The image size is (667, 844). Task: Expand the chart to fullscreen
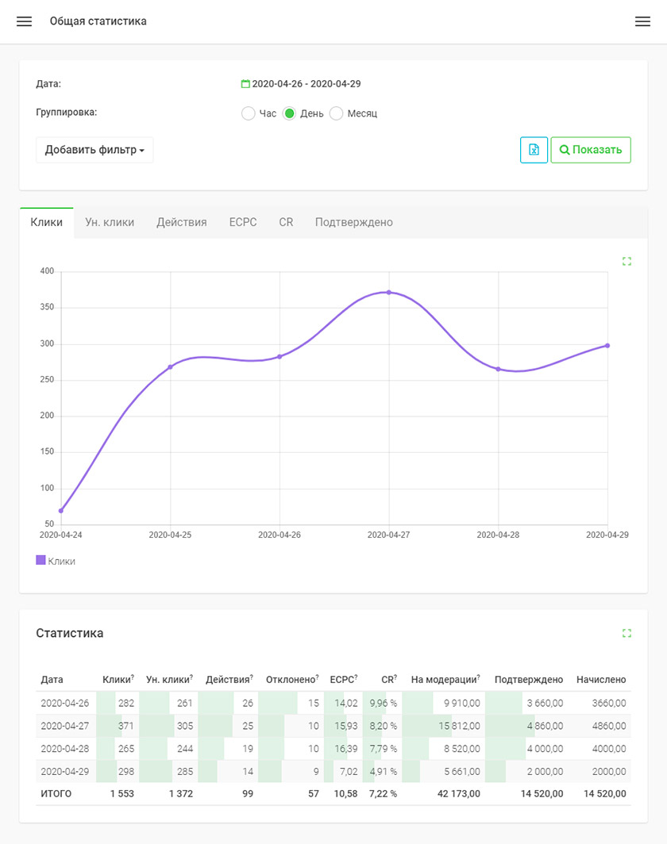click(x=627, y=261)
